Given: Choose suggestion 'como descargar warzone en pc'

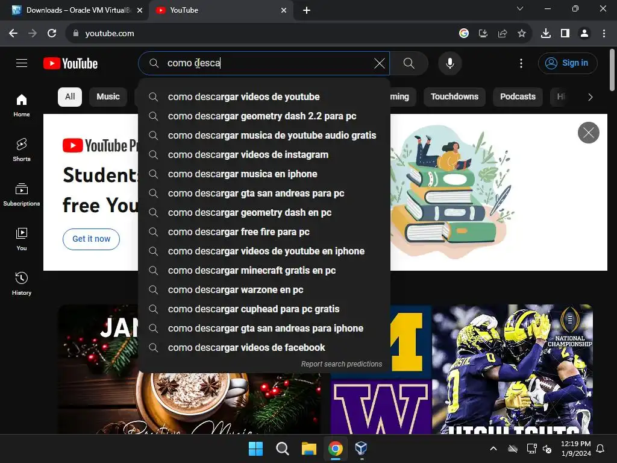Looking at the screenshot, I should click(x=264, y=290).
